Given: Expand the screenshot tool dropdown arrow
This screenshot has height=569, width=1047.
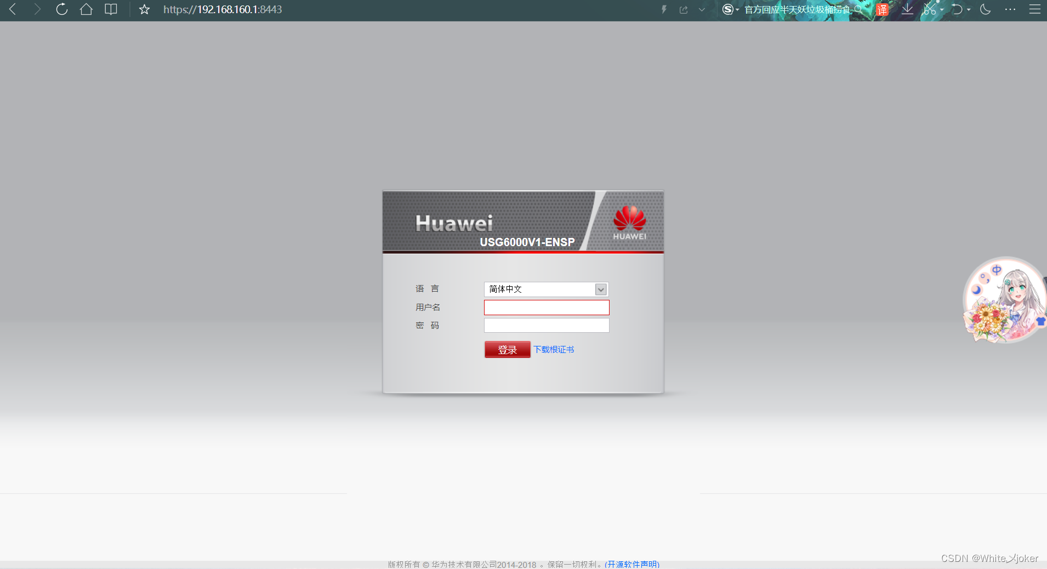Looking at the screenshot, I should (x=942, y=10).
